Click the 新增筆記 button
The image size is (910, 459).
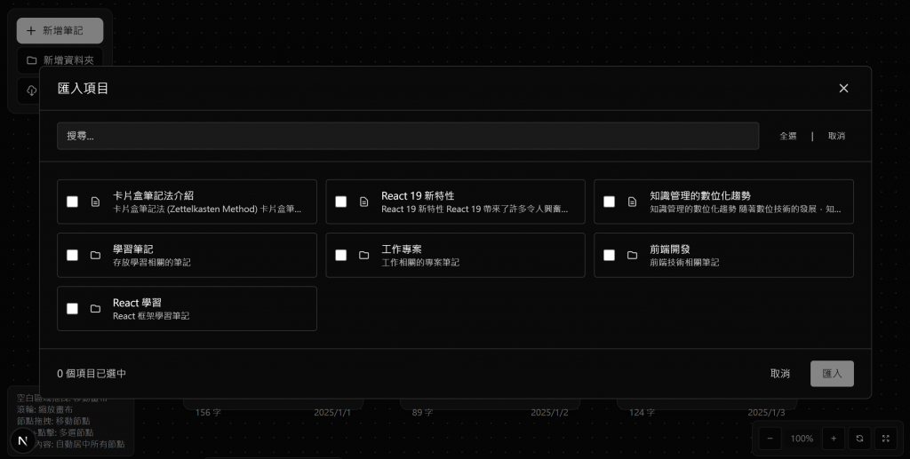tap(60, 31)
